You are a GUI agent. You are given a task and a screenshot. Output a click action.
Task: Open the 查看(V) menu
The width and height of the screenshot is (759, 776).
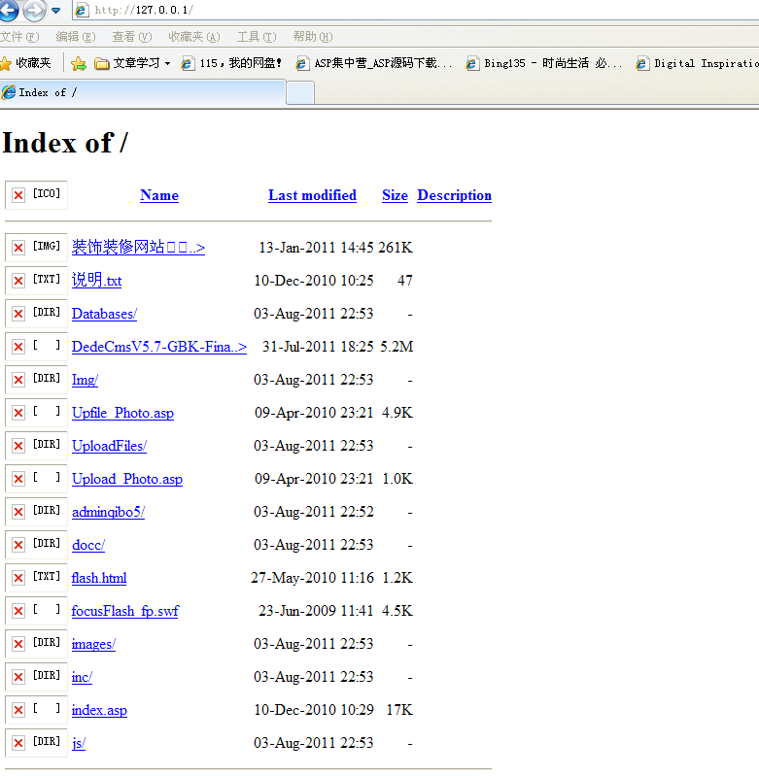(132, 37)
